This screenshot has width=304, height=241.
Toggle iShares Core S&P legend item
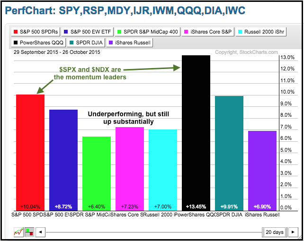[x=208, y=32]
